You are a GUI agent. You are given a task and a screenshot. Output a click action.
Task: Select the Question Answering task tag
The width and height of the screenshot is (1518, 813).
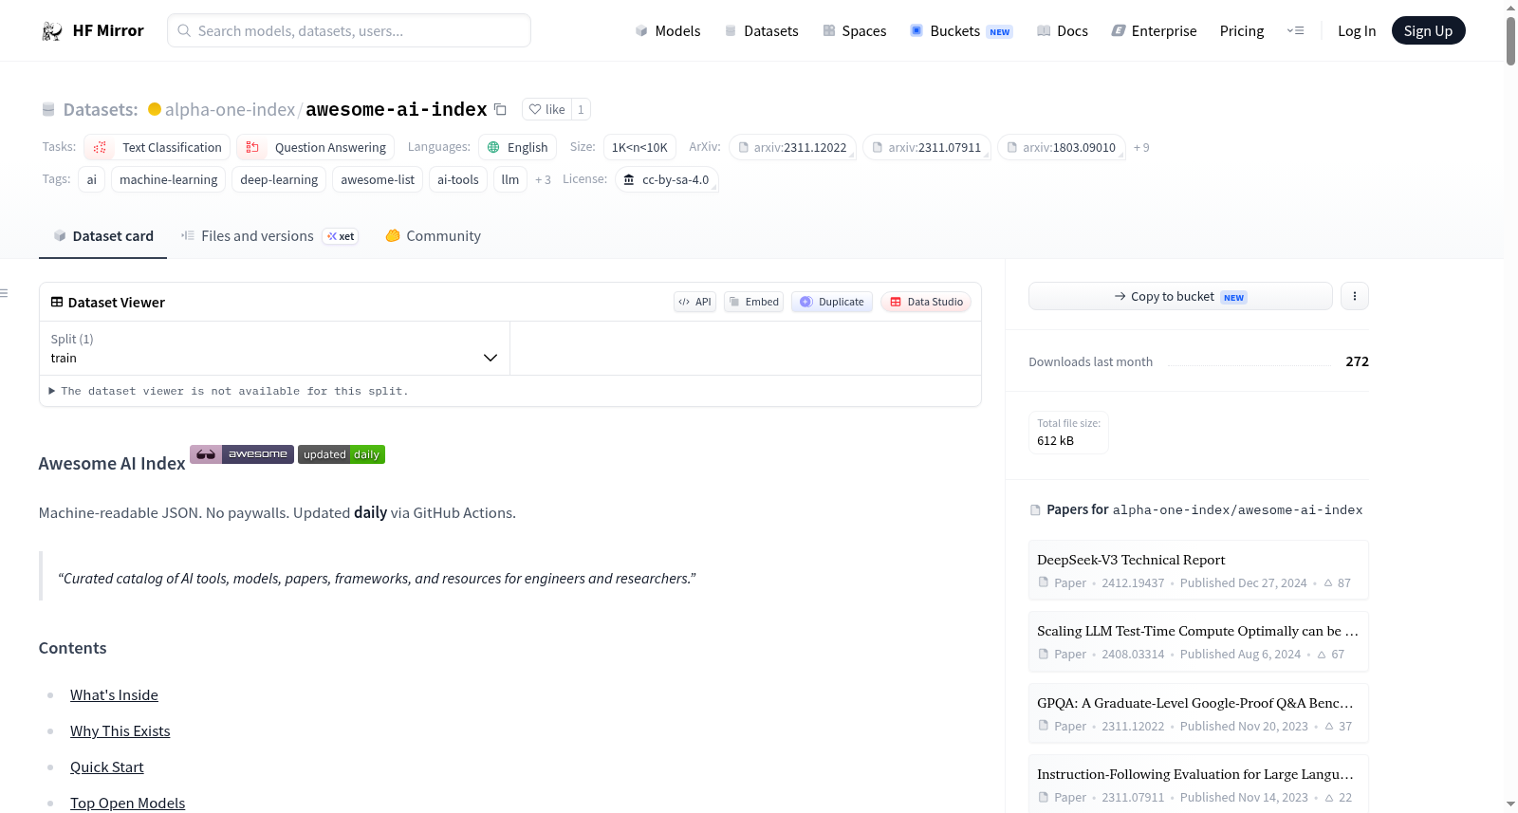tap(316, 147)
